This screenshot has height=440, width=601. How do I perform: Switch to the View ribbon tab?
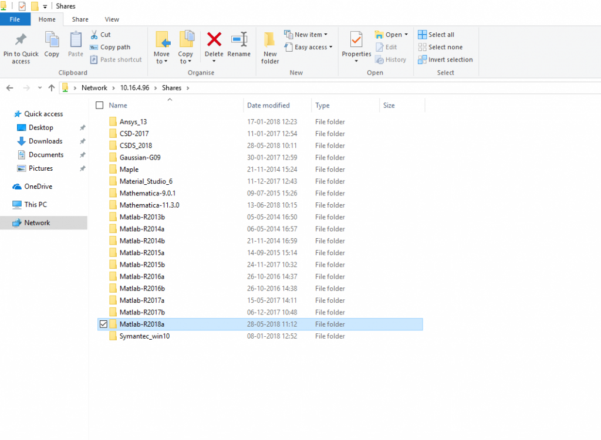(112, 19)
